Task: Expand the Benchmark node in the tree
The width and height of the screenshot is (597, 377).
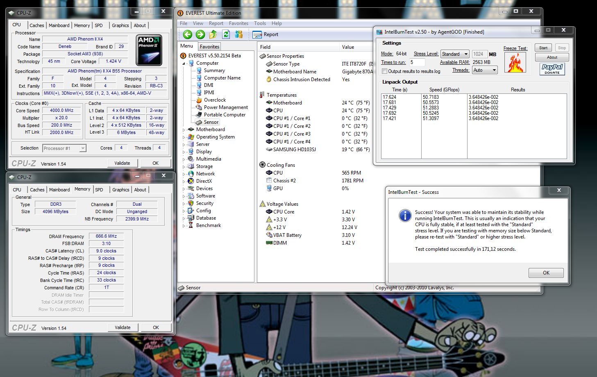Action: (x=184, y=226)
